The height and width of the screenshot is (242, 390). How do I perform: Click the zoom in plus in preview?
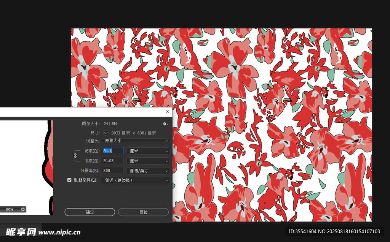23,209
